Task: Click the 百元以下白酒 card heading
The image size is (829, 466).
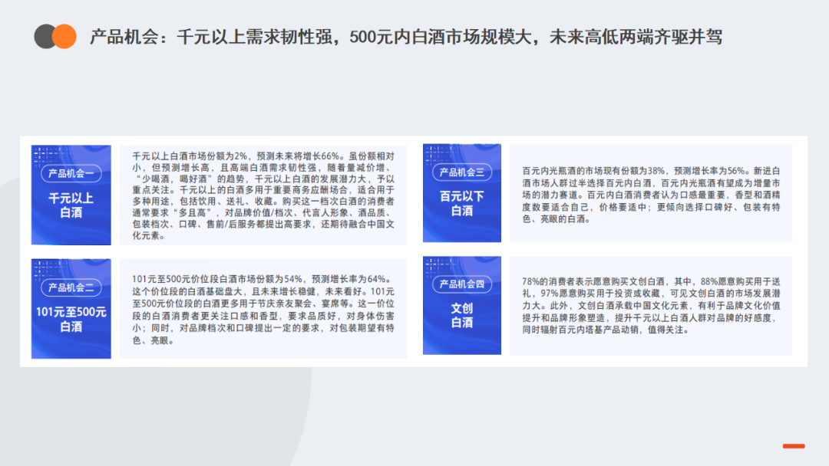Action: pyautogui.click(x=461, y=204)
